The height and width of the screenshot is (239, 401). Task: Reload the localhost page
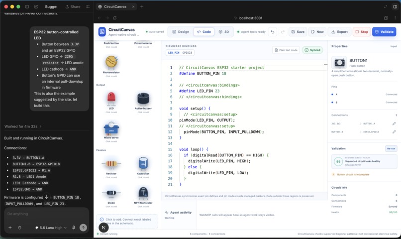(x=115, y=18)
